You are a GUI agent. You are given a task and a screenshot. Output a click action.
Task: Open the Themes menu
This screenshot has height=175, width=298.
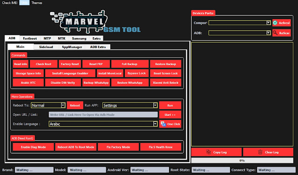pos(37,3)
